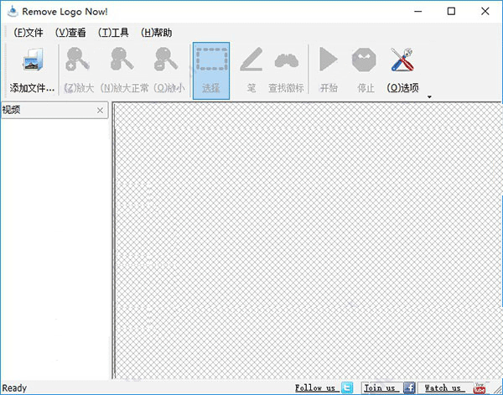Click the Twitter bird icon

[347, 387]
